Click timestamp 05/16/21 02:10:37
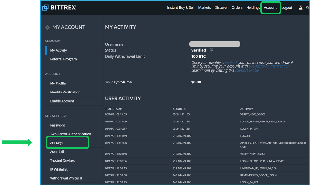 pos(116,129)
